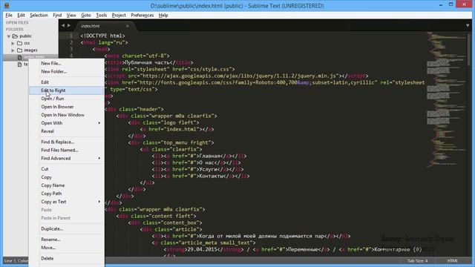Select the css folder icon
This screenshot has height=267, width=475.
coord(20,43)
